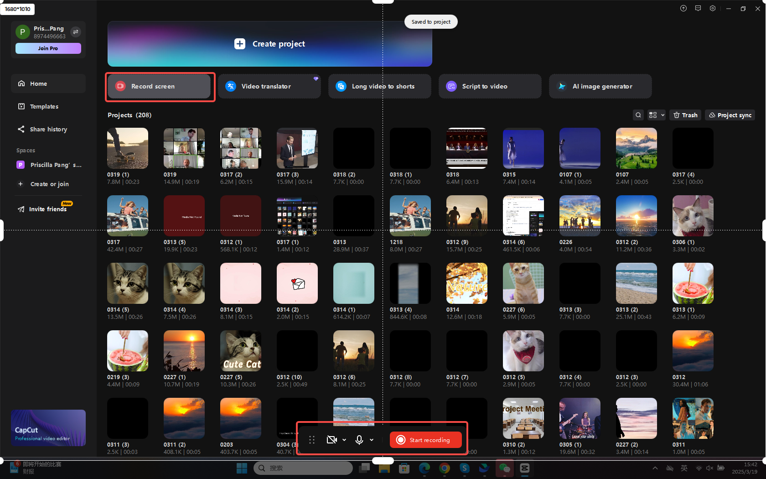Open Share history in the sidebar

[x=48, y=129]
